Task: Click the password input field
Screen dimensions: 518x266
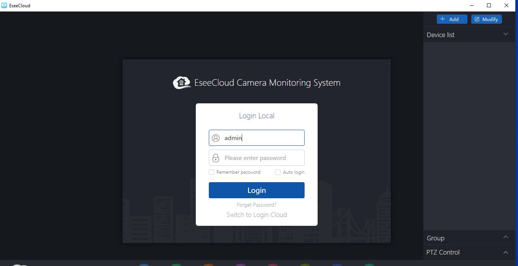Action: [257, 158]
